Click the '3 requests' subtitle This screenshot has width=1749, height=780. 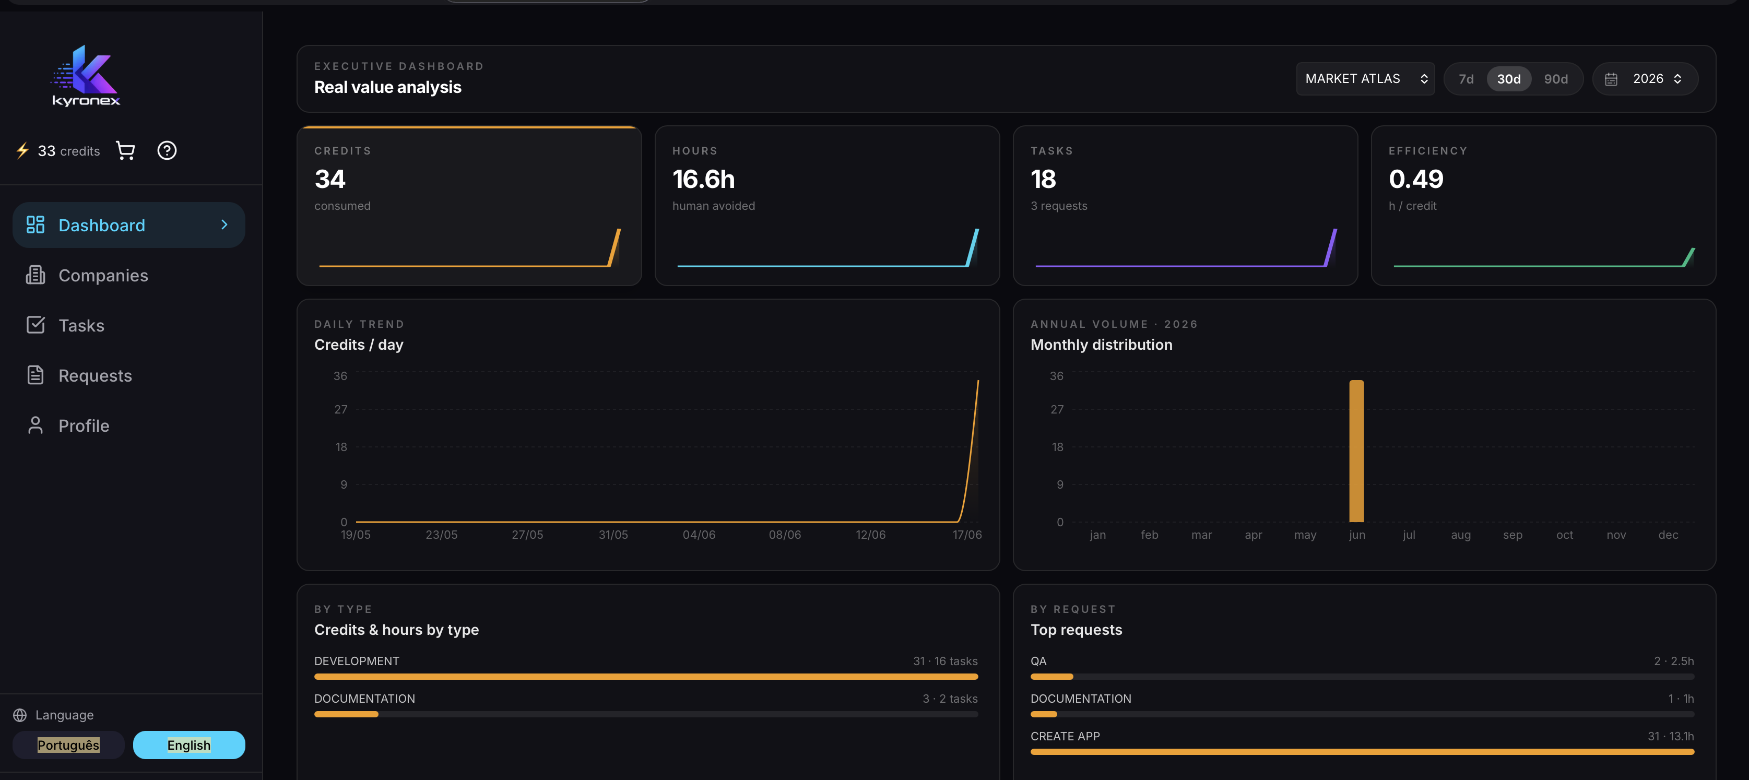click(1058, 206)
